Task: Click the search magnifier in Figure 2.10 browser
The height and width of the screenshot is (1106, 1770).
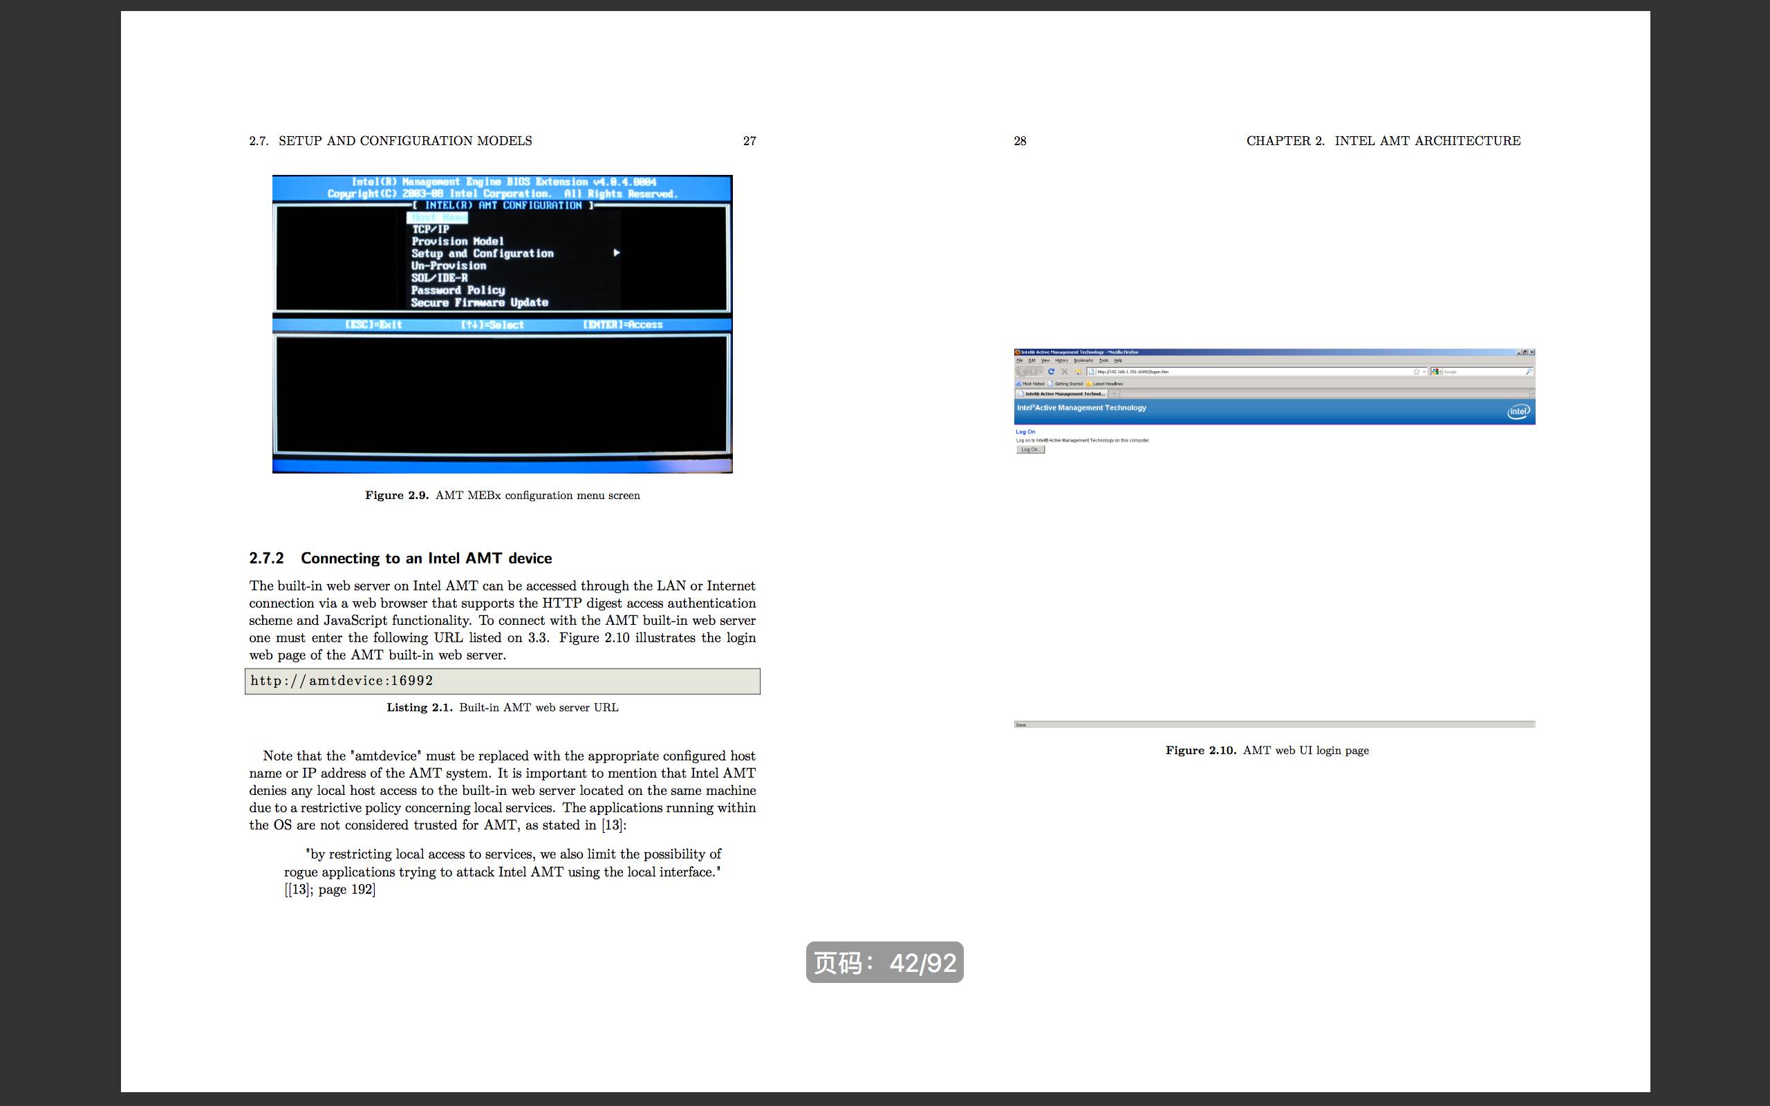Action: 1529,373
